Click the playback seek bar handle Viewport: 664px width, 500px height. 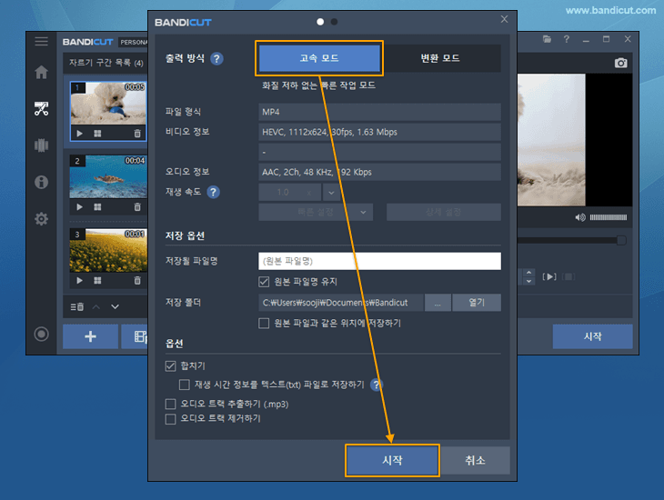(621, 241)
